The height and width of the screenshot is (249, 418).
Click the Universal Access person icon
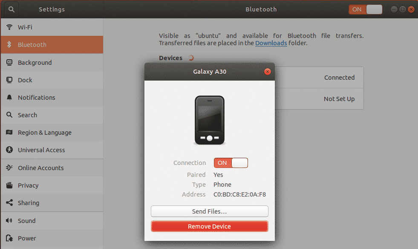pos(9,150)
